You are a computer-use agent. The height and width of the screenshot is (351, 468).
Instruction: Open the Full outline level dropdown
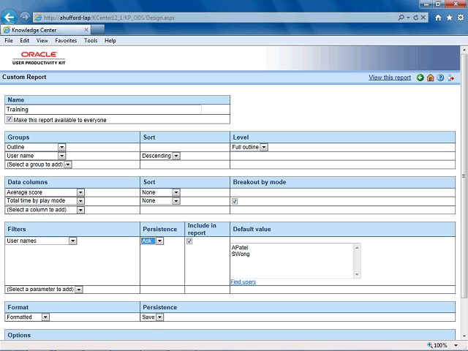[x=264, y=147]
